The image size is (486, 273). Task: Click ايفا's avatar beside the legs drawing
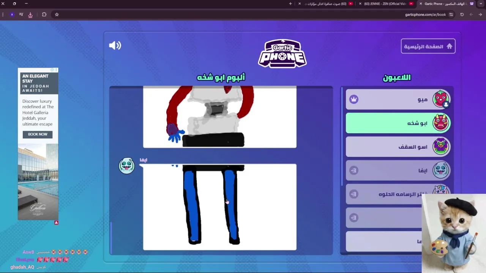point(126,166)
